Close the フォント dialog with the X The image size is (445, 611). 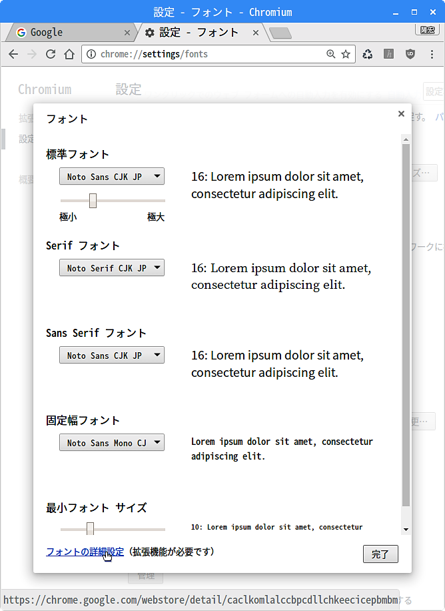[x=401, y=114]
